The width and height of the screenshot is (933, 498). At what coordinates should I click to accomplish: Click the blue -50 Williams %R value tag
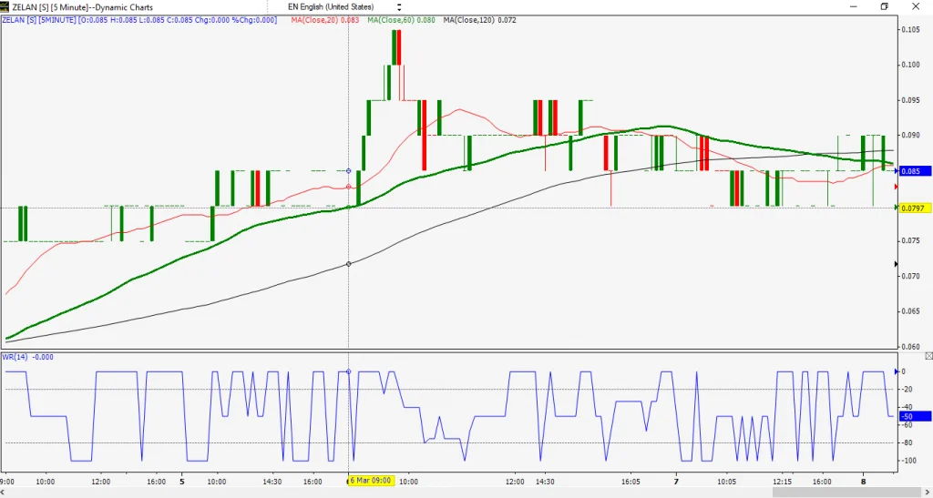tap(915, 417)
